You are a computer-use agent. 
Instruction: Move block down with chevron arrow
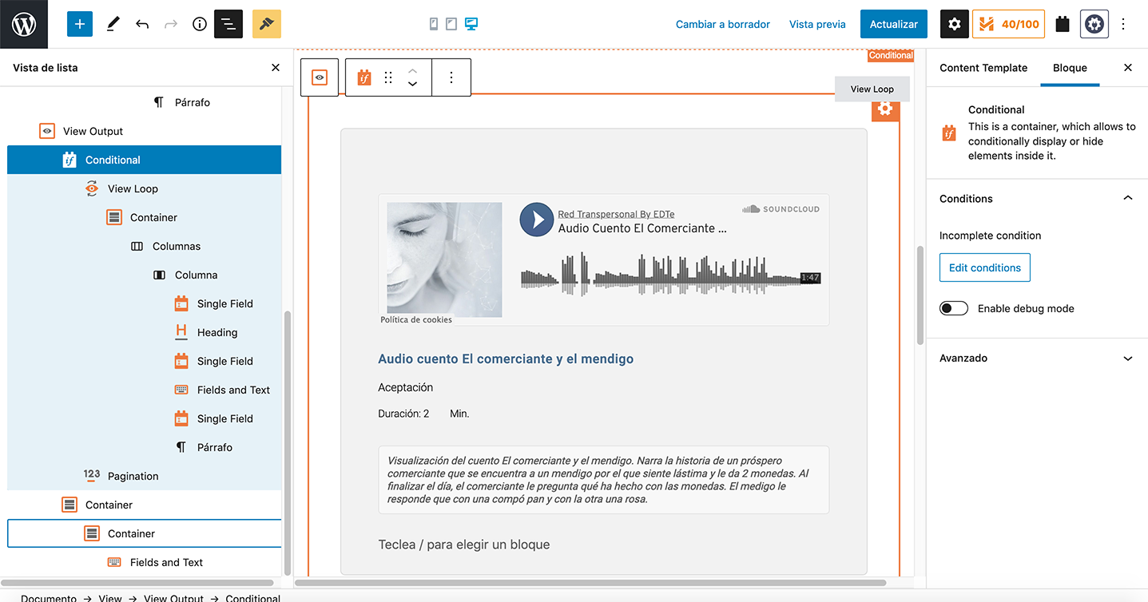tap(412, 84)
